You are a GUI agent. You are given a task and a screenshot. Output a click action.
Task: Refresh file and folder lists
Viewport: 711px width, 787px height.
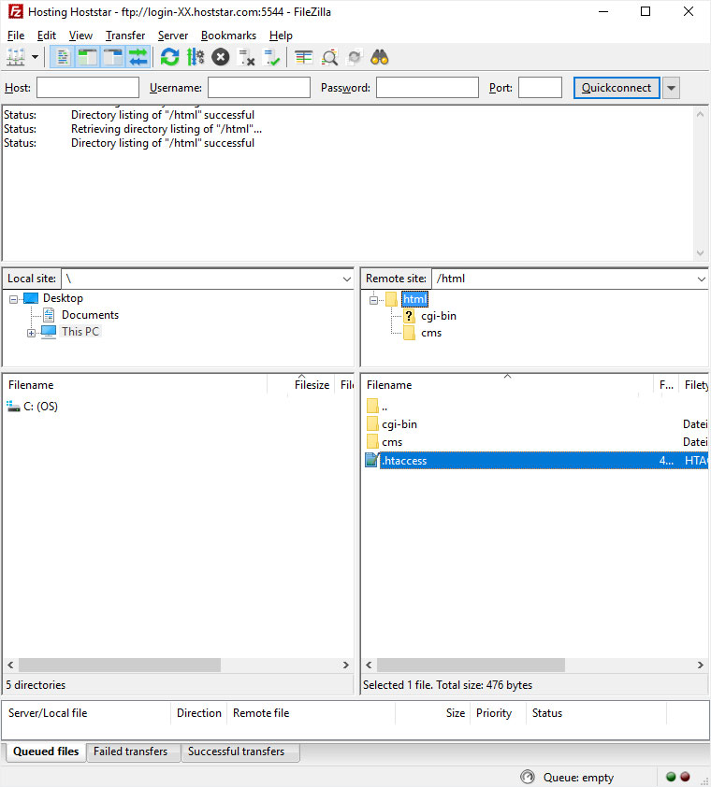point(169,57)
